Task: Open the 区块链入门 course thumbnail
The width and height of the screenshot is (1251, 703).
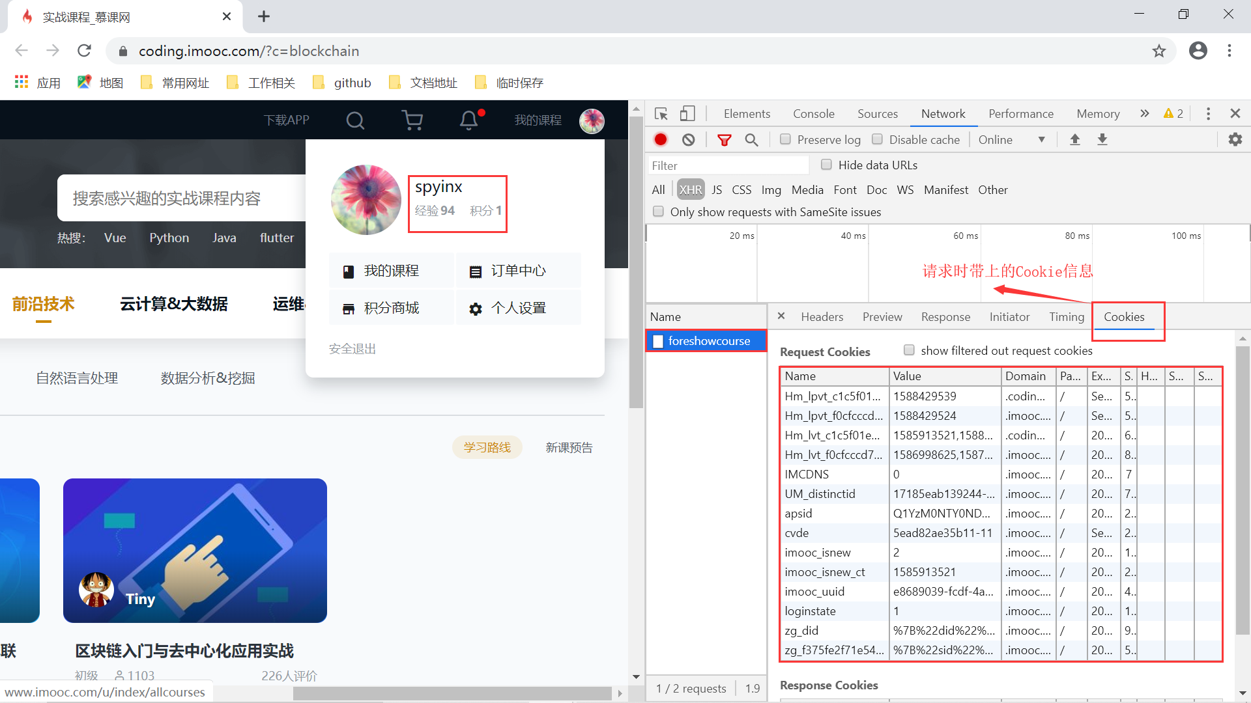Action: click(195, 551)
